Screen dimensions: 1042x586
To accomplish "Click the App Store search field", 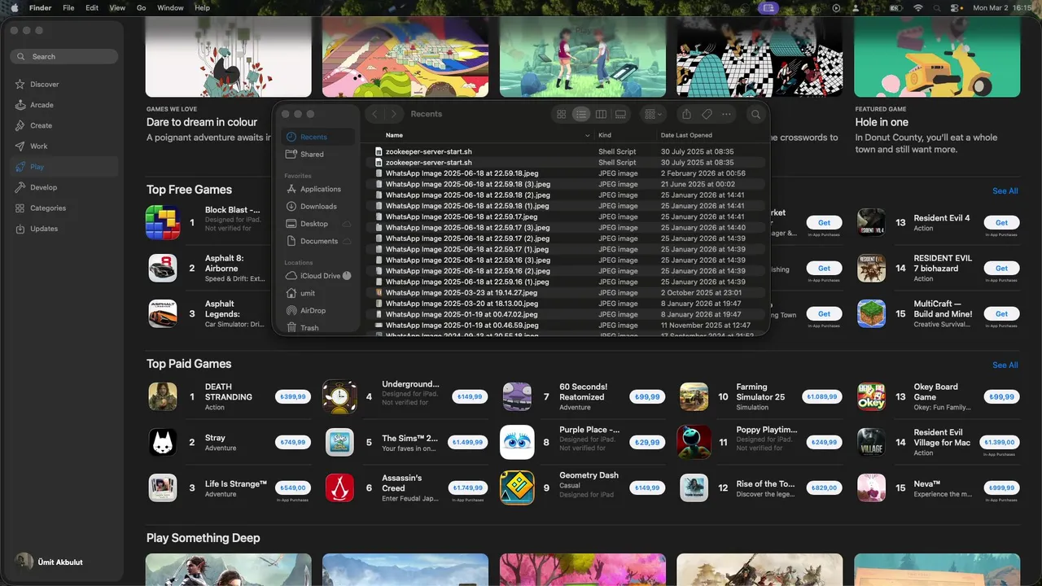I will pyautogui.click(x=64, y=57).
